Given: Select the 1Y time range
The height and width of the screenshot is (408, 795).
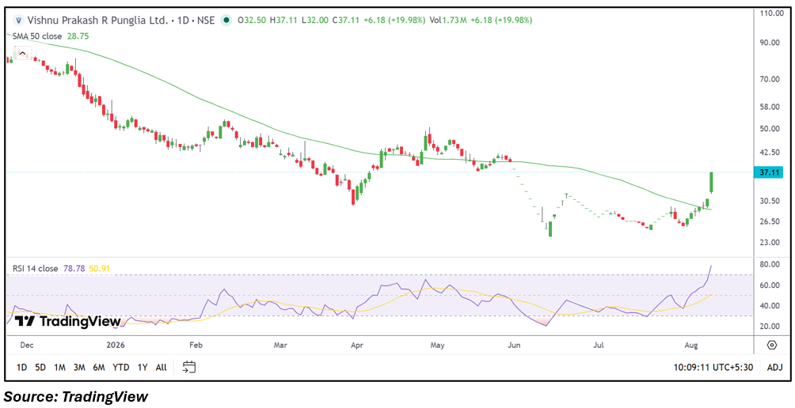Looking at the screenshot, I should coord(143,368).
